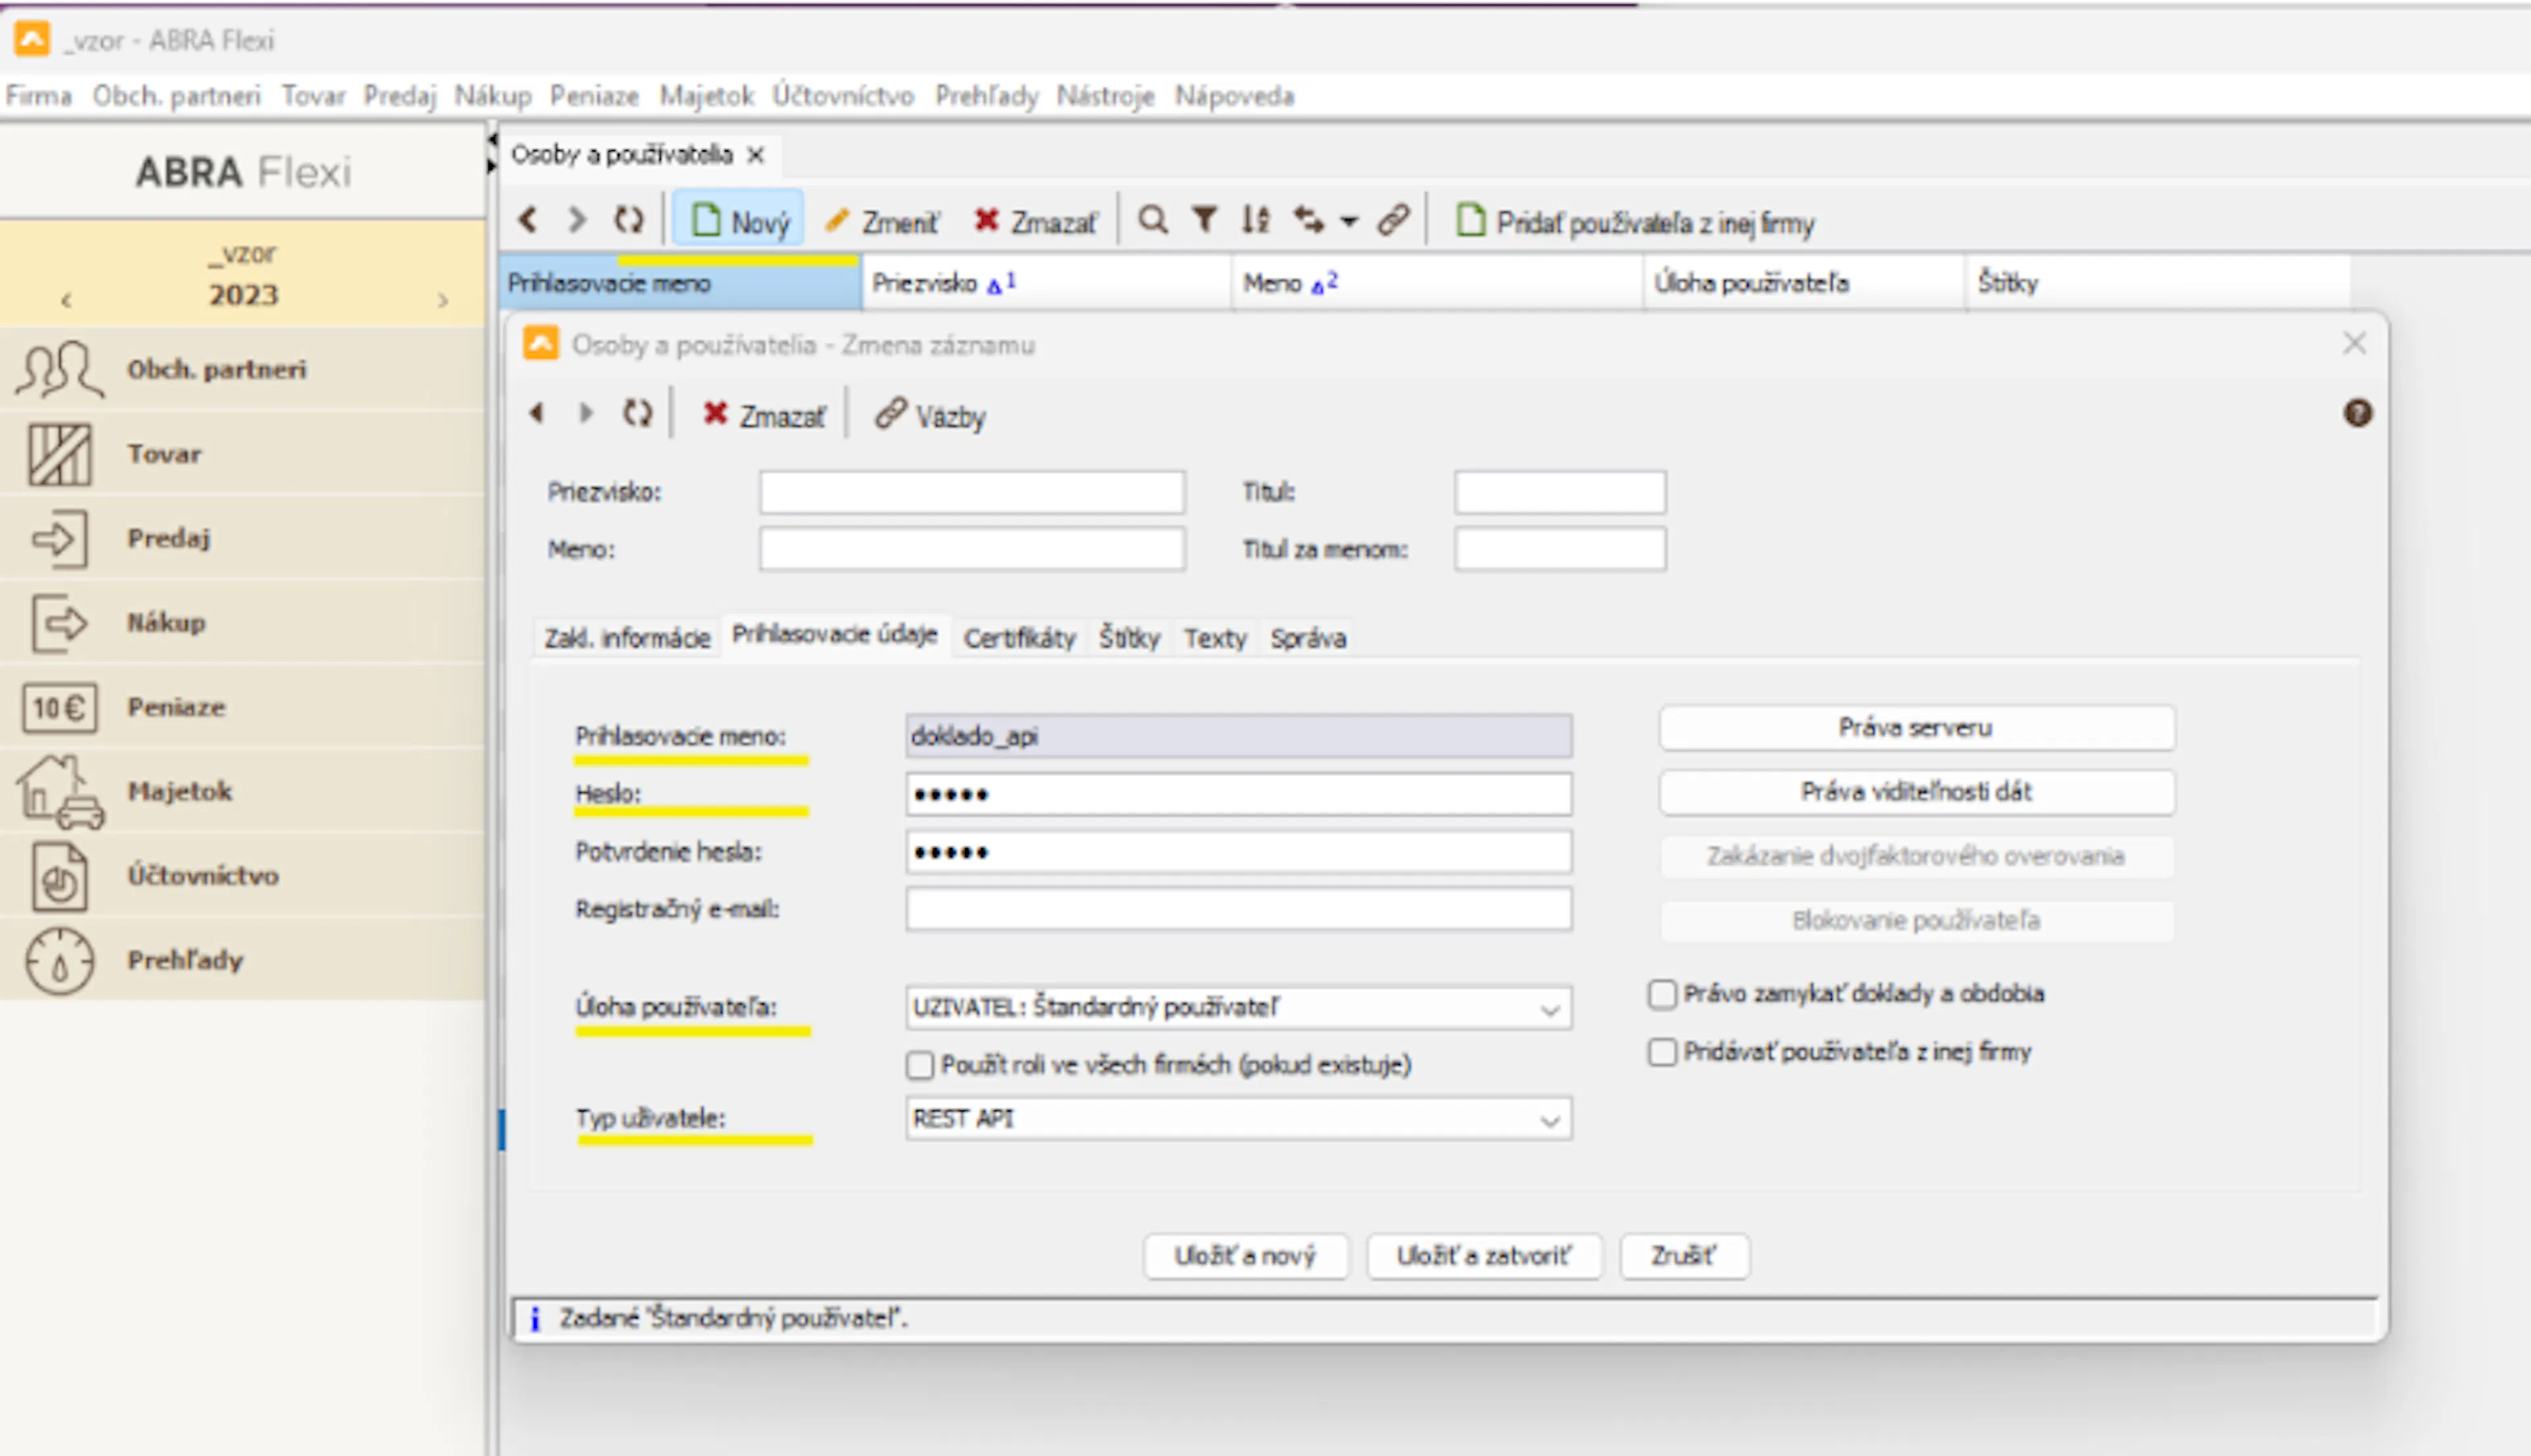2531x1456 pixels.
Task: Click Zmazať in the main toolbar
Action: coord(1036,221)
